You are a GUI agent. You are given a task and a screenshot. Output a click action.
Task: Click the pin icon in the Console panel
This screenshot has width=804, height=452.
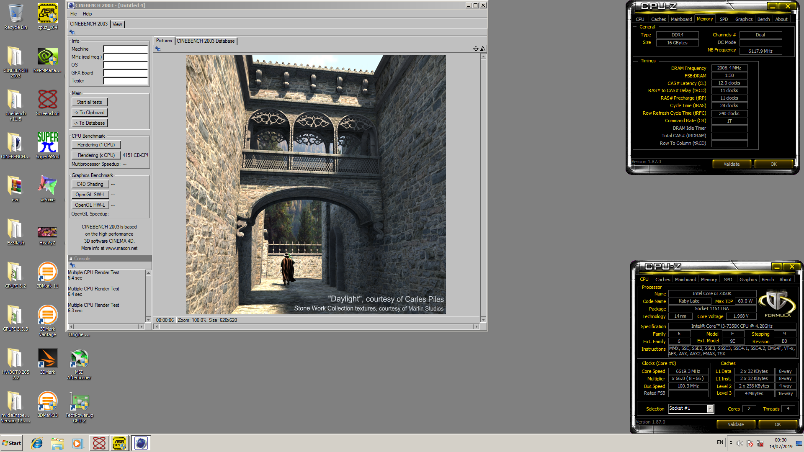72,265
